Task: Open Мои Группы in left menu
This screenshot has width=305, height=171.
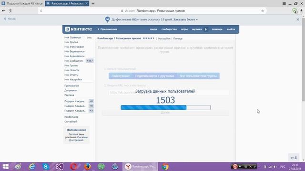Action: click(x=71, y=66)
